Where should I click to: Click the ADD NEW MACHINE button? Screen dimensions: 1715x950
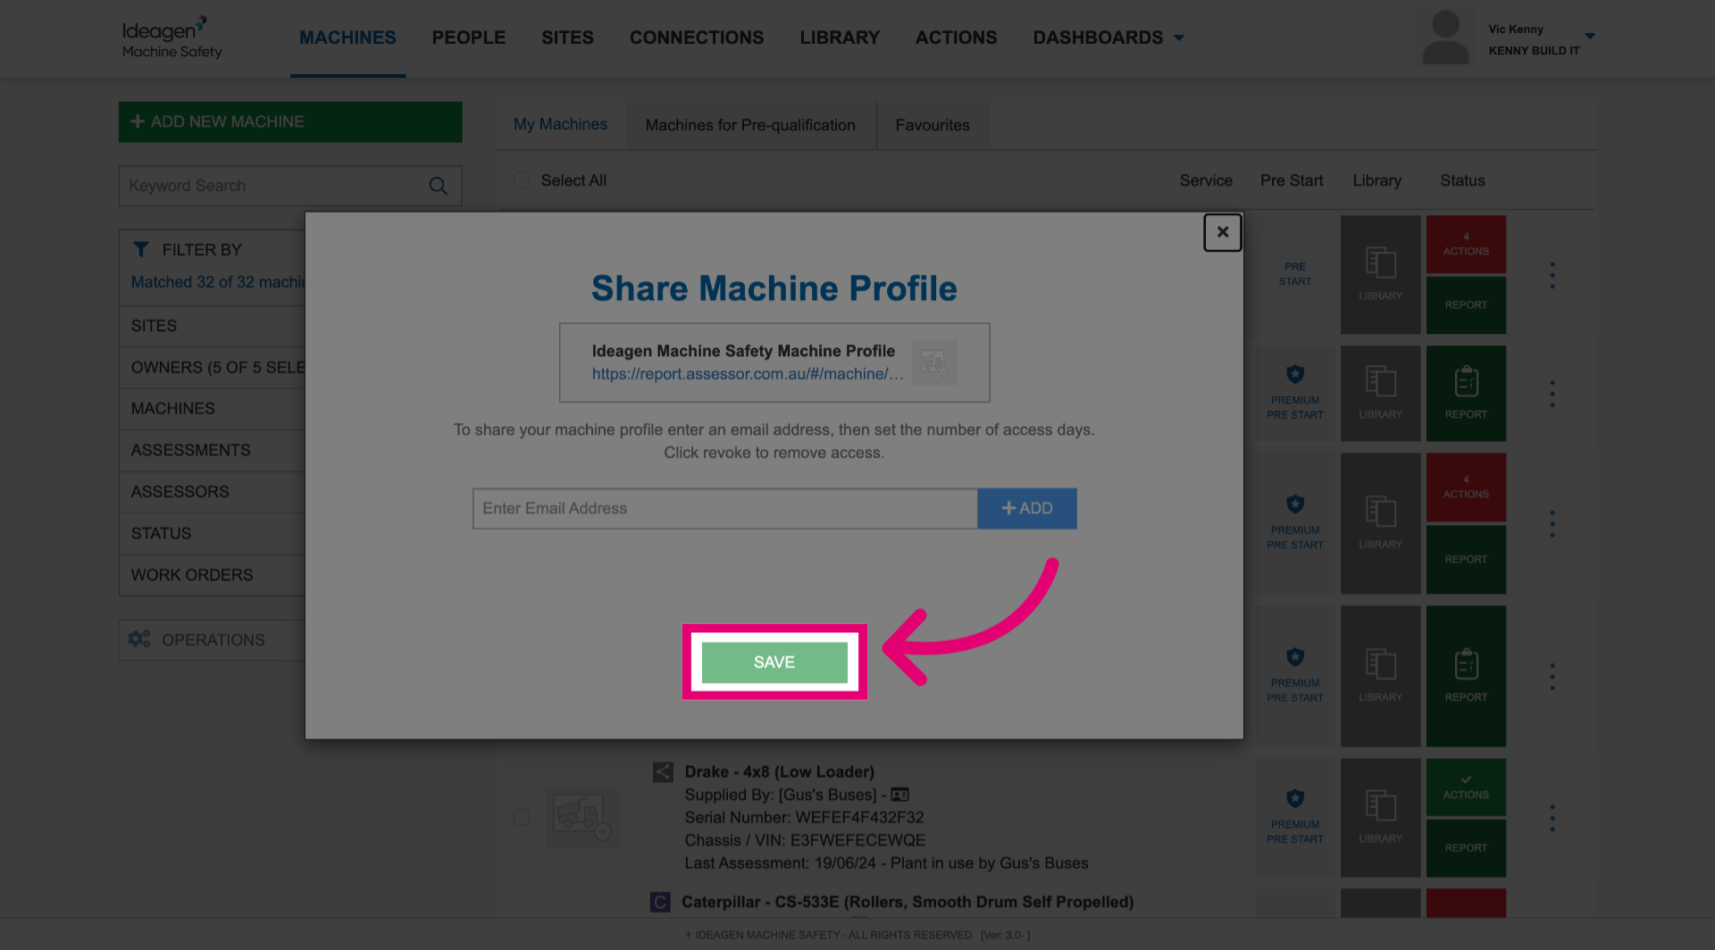[290, 121]
